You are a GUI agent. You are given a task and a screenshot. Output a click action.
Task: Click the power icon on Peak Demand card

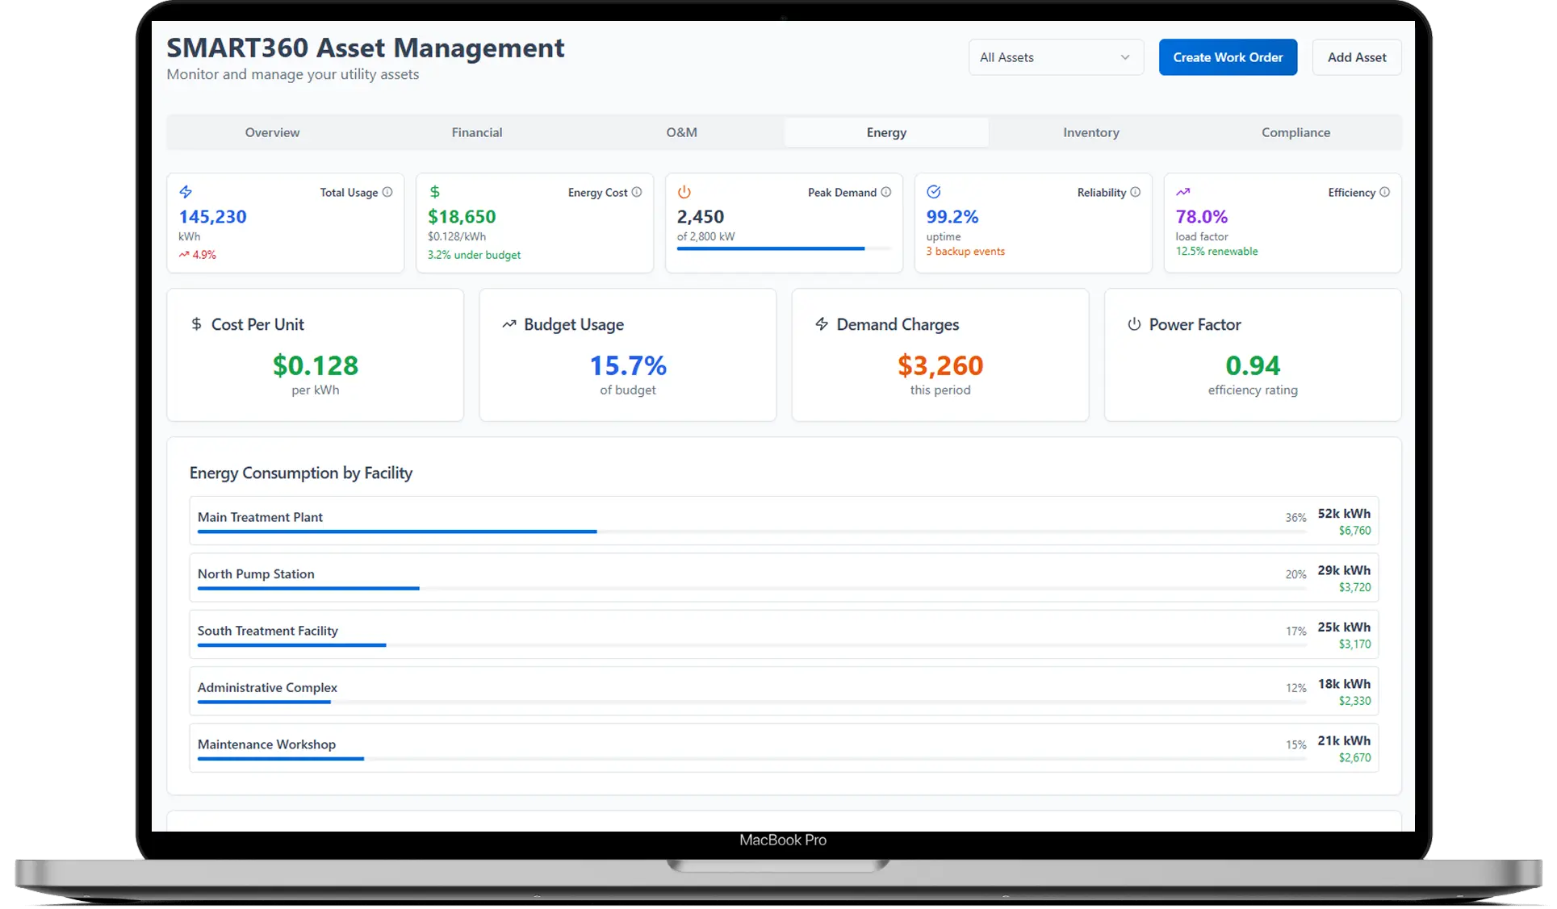pos(684,192)
